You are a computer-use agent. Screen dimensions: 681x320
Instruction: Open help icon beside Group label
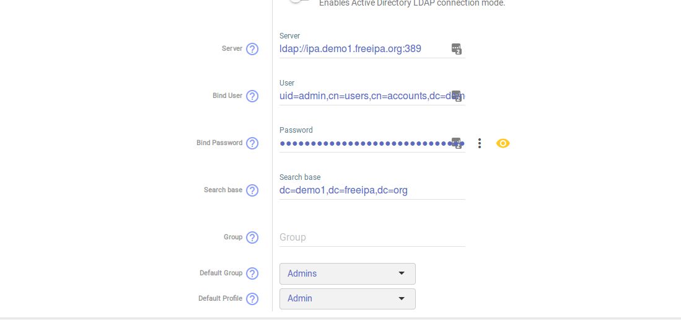[x=252, y=238]
